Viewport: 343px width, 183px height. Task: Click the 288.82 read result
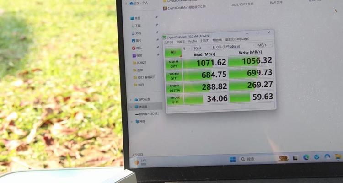tap(206, 87)
